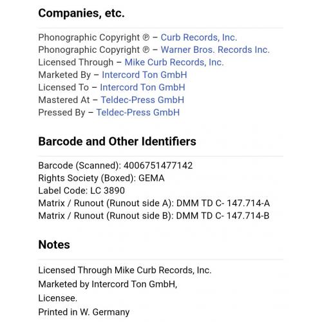
Task: Open Teldec-Press GmbH in the Pressed By row
Action: pos(138,113)
